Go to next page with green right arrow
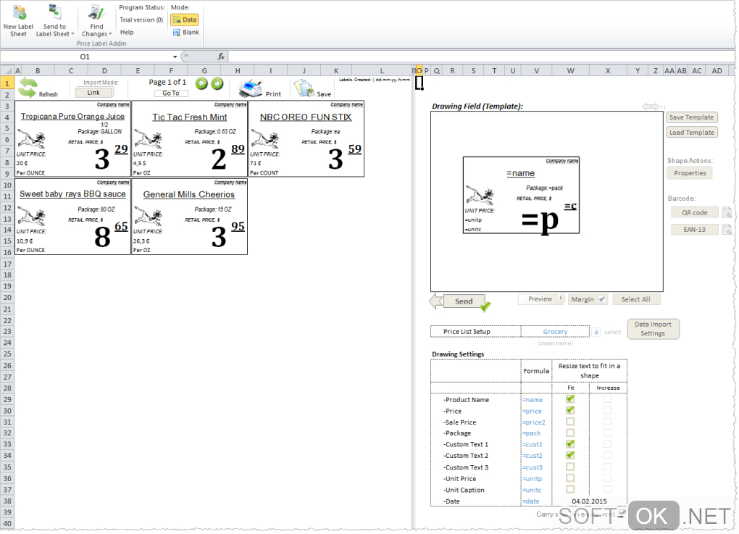Viewport: 739px width, 534px height. click(x=217, y=83)
